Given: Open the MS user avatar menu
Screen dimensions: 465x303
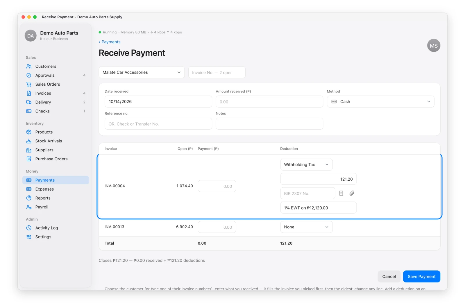Looking at the screenshot, I should (434, 46).
